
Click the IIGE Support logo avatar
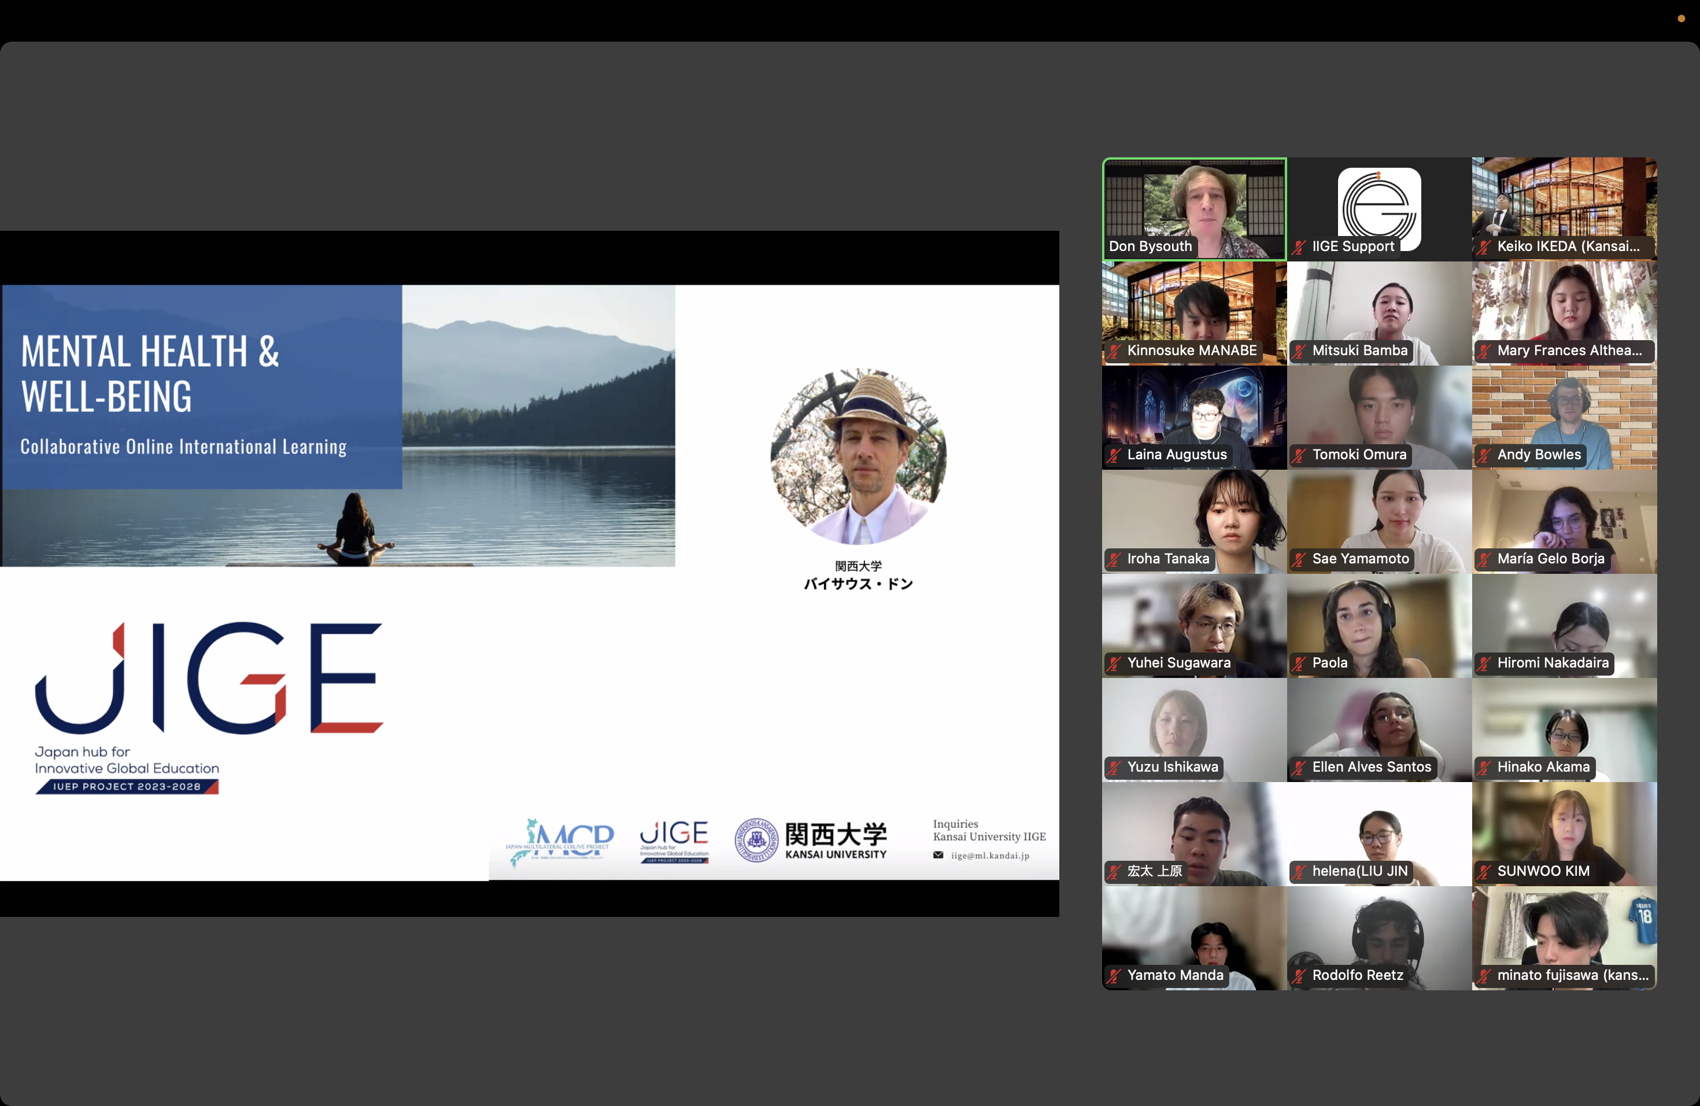(x=1379, y=207)
